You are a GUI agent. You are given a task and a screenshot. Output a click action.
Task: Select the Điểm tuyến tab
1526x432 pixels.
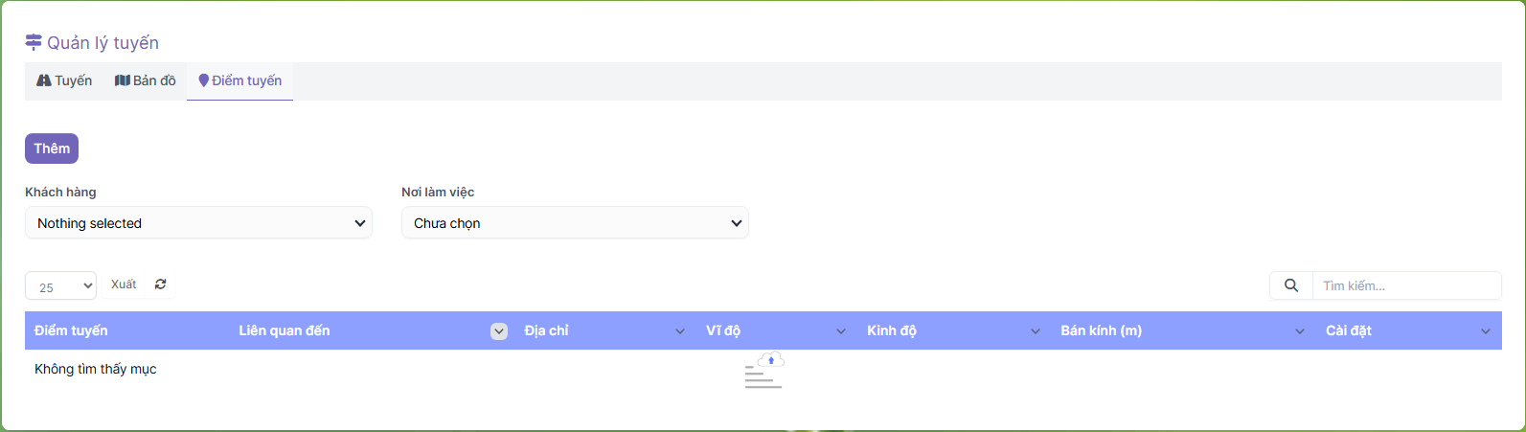[240, 81]
